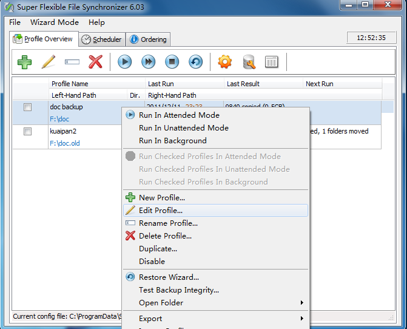Screen dimensions: 407x329
Task: Click the Profile Name column header
Action: (97, 84)
